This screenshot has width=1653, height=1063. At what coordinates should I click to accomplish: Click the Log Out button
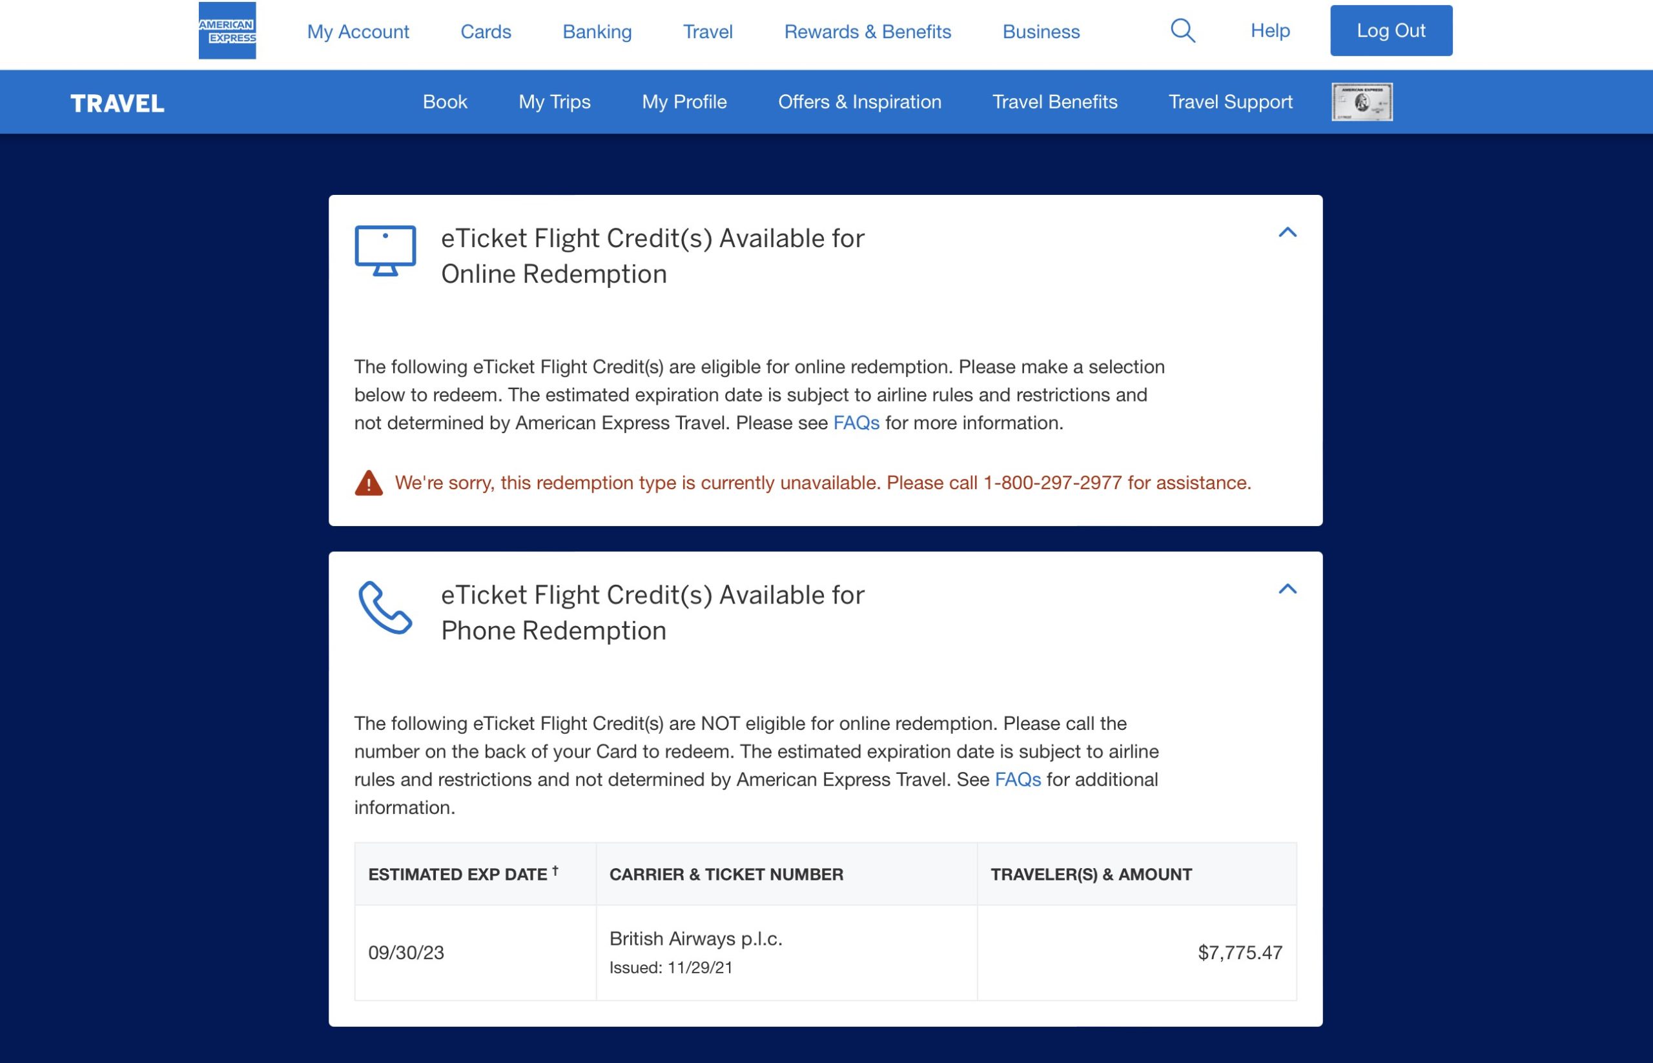(1391, 30)
